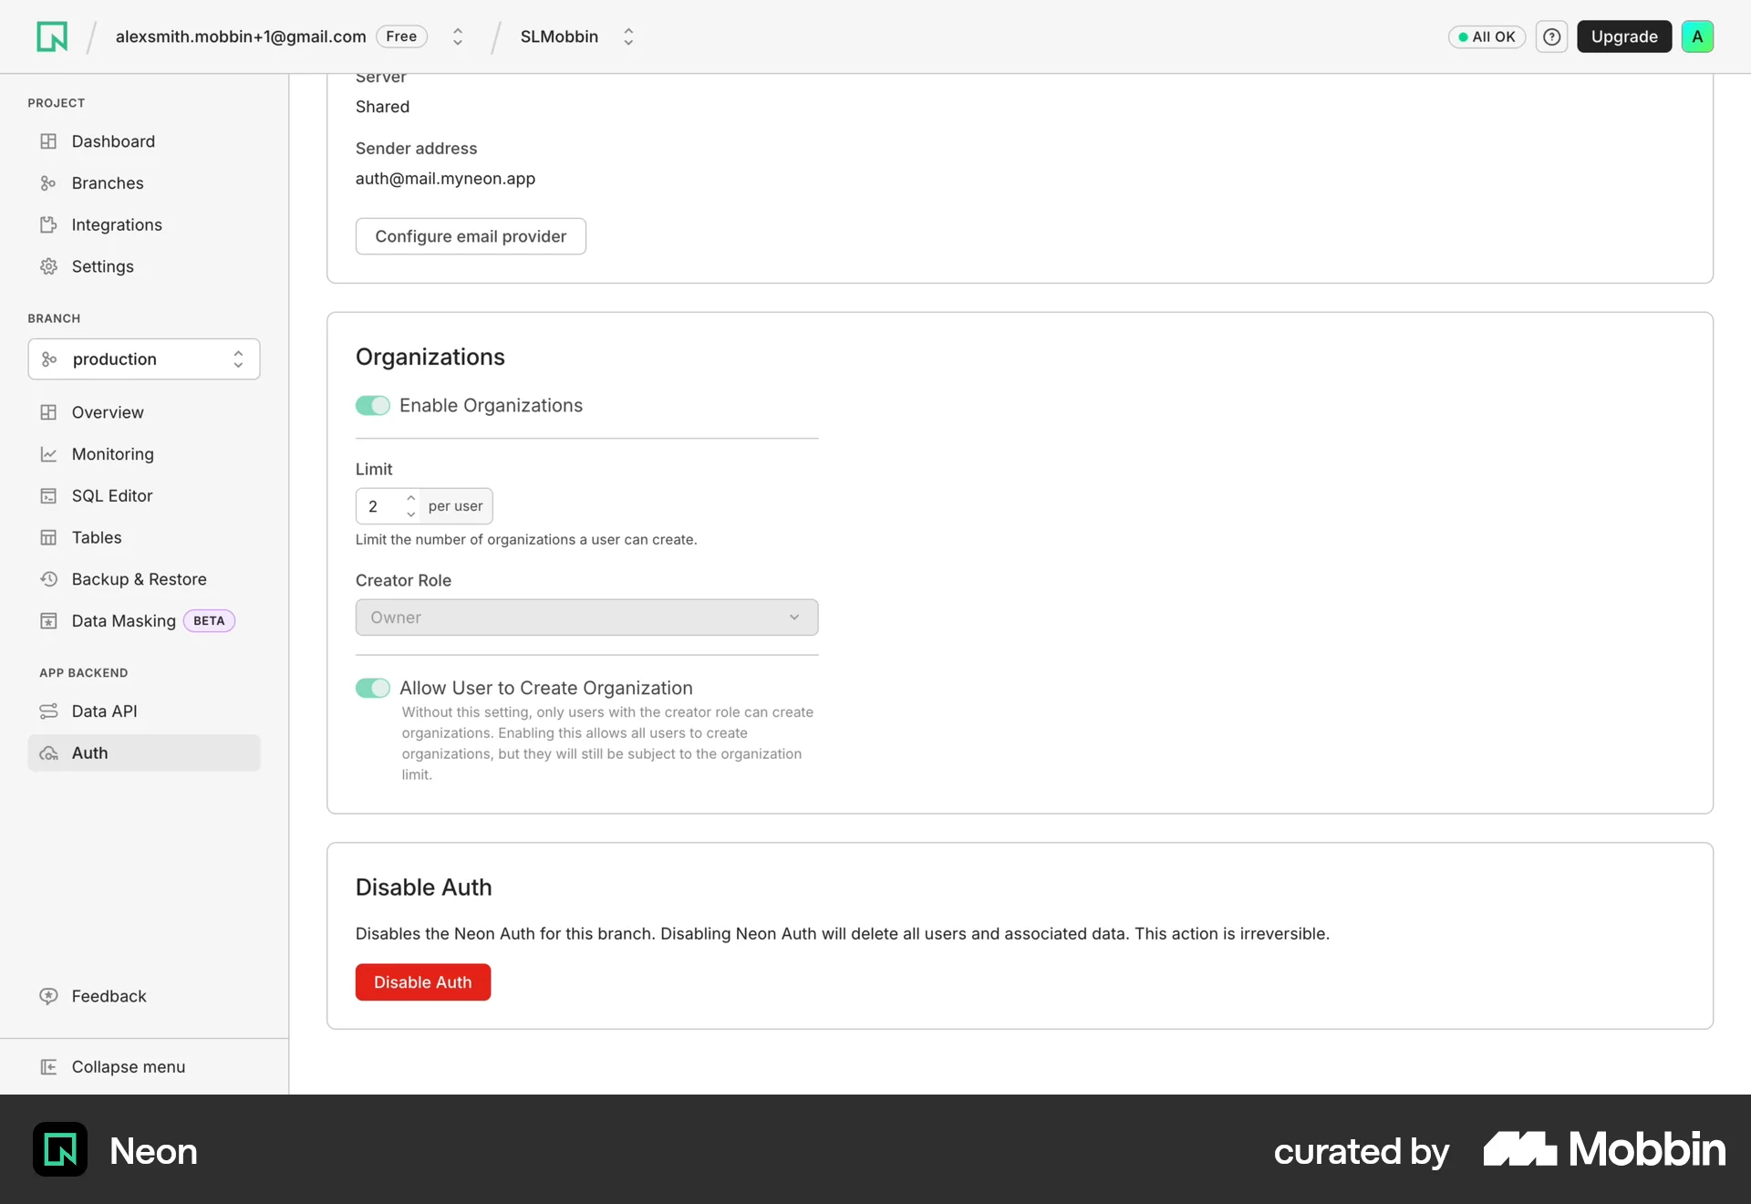Expand the SLMobbin project switcher chevrons

click(628, 36)
